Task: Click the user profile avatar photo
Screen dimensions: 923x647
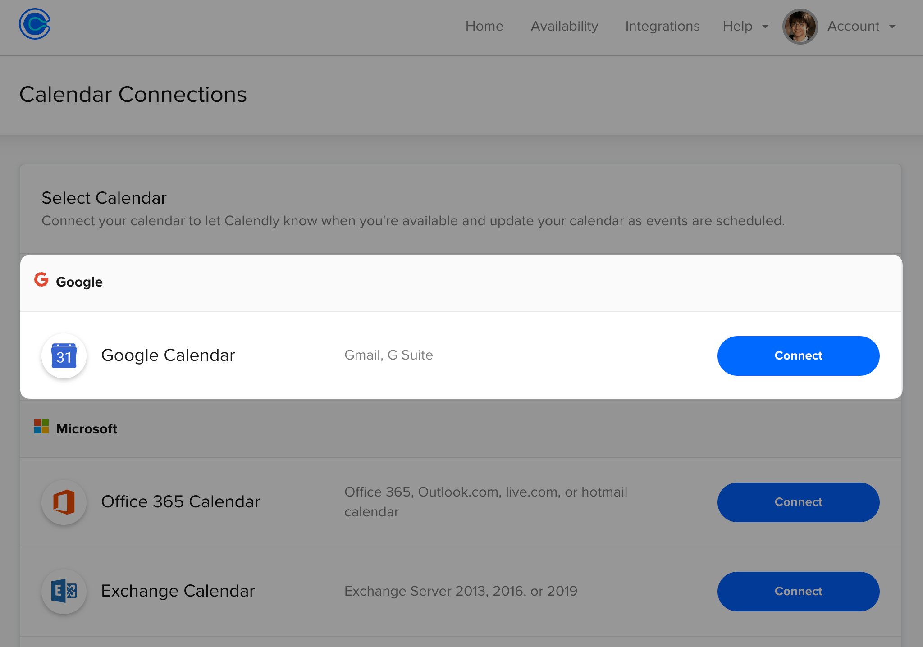Action: [800, 26]
